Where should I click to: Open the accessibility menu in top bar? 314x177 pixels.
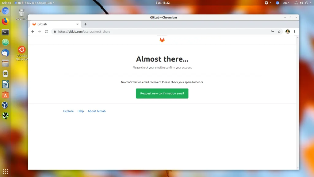click(x=268, y=3)
